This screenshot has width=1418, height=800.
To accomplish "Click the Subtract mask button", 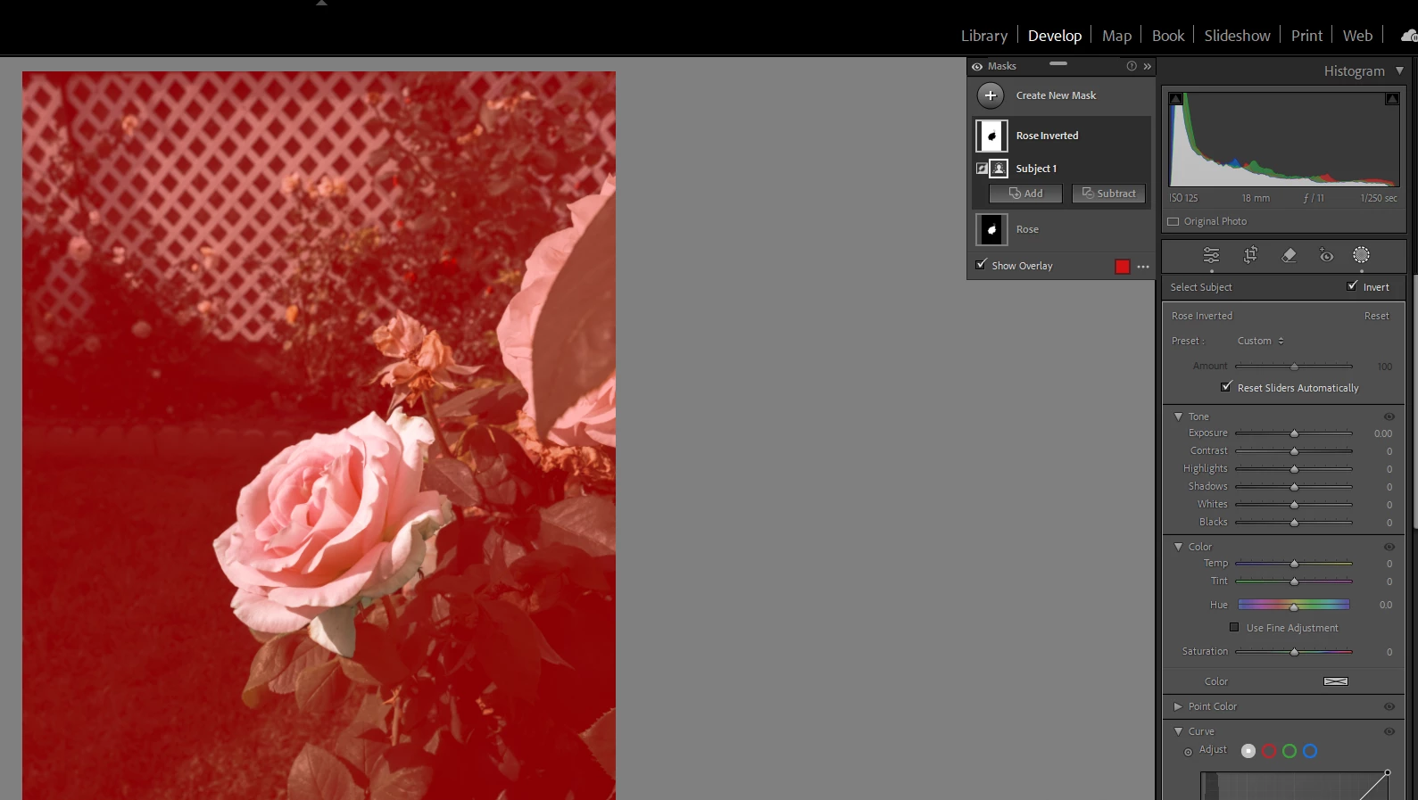I will pos(1108,194).
